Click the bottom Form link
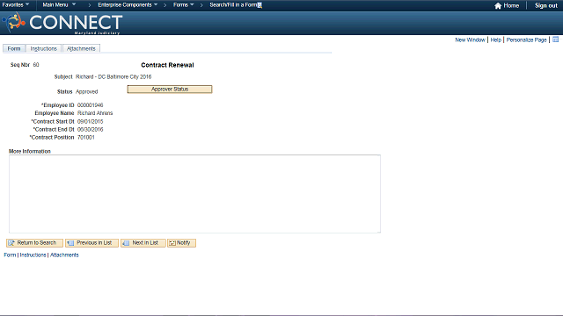The height and width of the screenshot is (316, 563). 10,255
